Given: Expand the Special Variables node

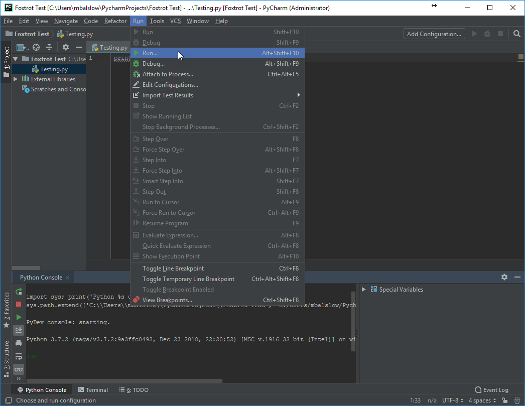Looking at the screenshot, I should 364,290.
